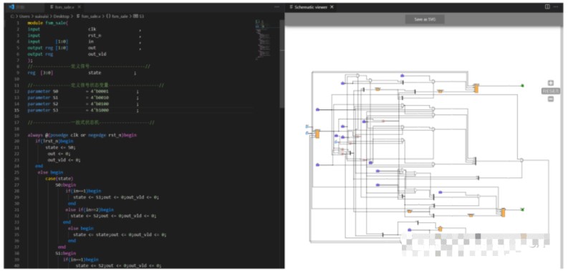Open the fsm_sale.v breadcrumb file segment
The height and width of the screenshot is (271, 568).
tap(89, 16)
